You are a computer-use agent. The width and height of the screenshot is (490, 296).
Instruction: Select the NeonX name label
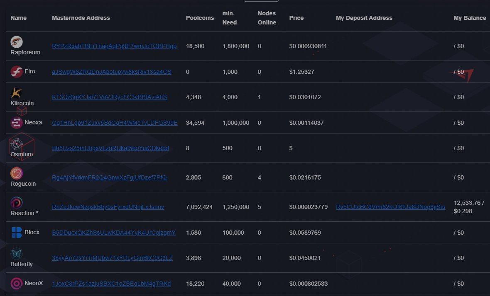click(34, 283)
